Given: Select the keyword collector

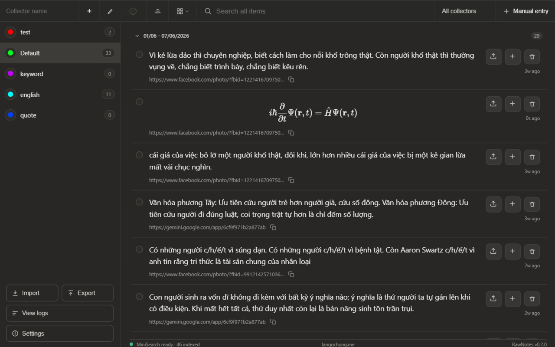Looking at the screenshot, I should tap(60, 74).
